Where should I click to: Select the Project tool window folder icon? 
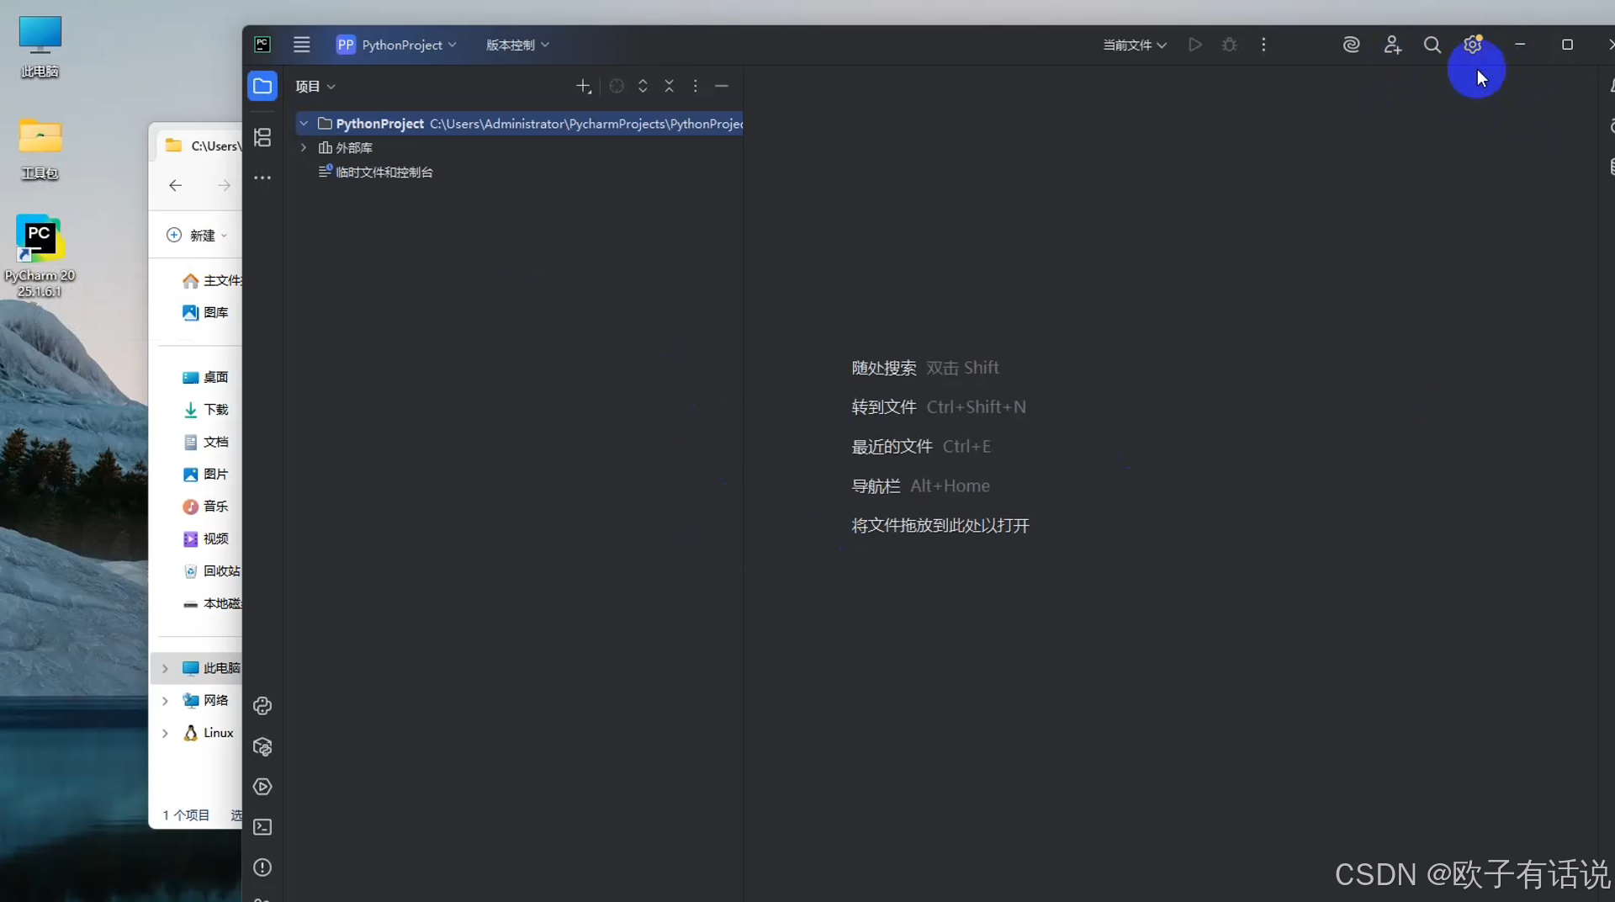coord(262,86)
